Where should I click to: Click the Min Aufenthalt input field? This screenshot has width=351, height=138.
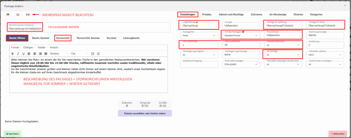point(199,45)
